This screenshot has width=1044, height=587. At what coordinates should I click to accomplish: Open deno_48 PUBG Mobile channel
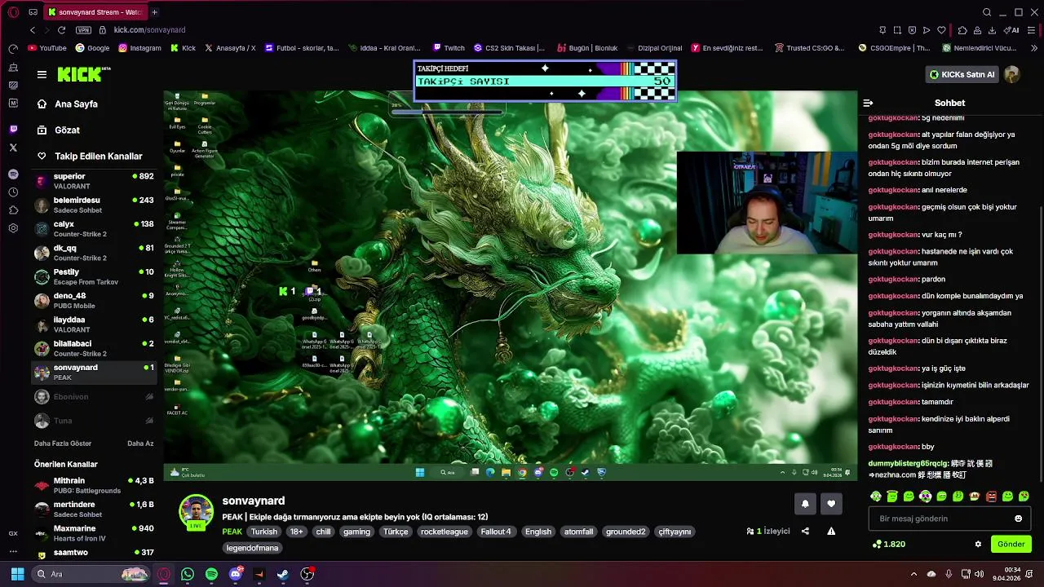pyautogui.click(x=94, y=301)
